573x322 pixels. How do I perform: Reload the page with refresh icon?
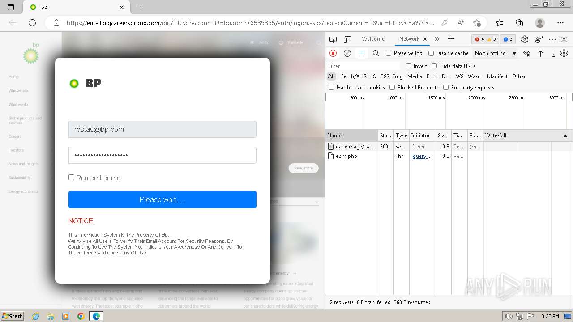coord(32,23)
